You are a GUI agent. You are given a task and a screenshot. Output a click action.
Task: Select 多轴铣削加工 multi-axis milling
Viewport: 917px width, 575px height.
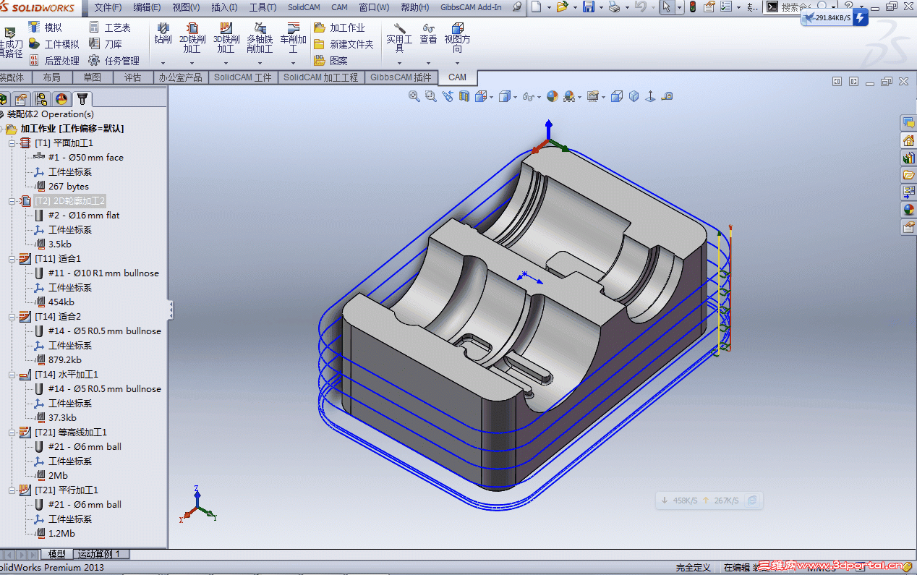260,38
